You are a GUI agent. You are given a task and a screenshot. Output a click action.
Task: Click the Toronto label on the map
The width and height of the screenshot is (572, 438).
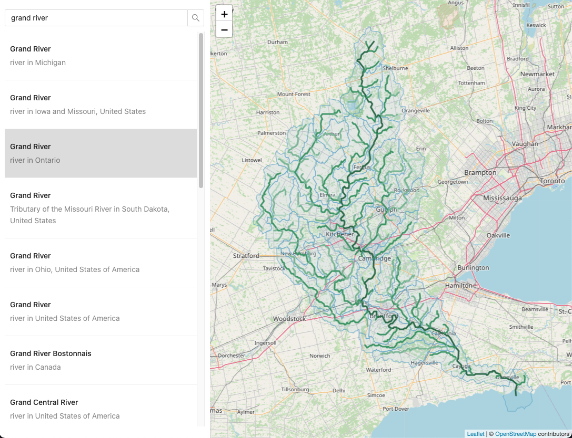tap(552, 181)
